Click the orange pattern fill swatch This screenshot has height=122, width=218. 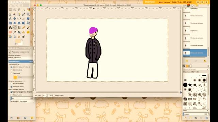coord(15,77)
